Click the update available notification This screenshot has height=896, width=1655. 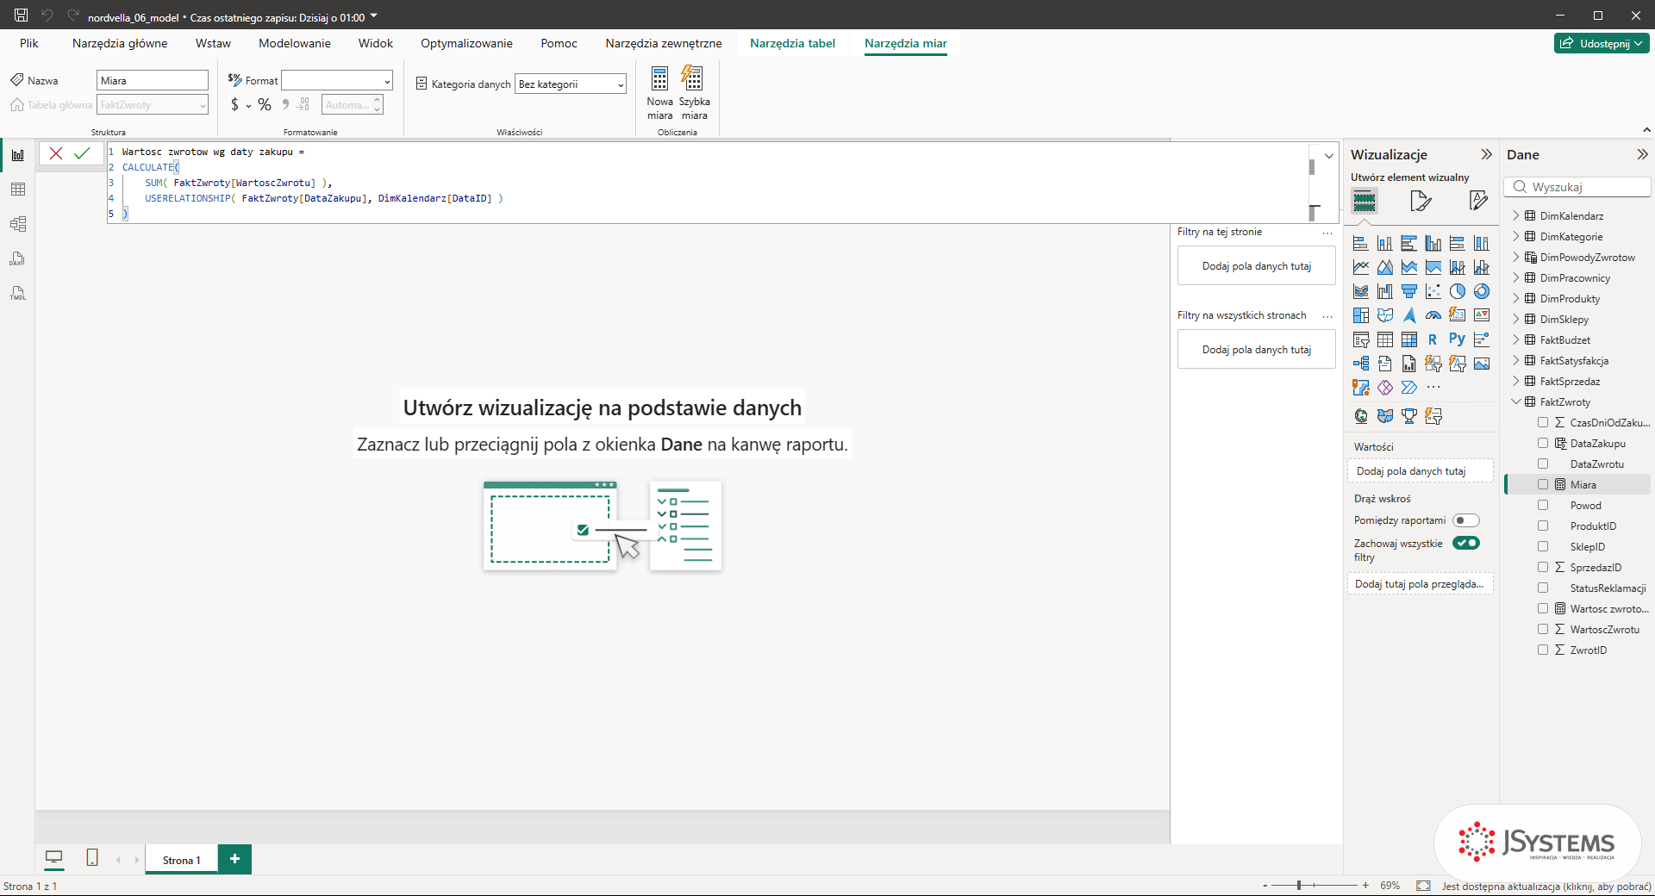tap(1546, 886)
